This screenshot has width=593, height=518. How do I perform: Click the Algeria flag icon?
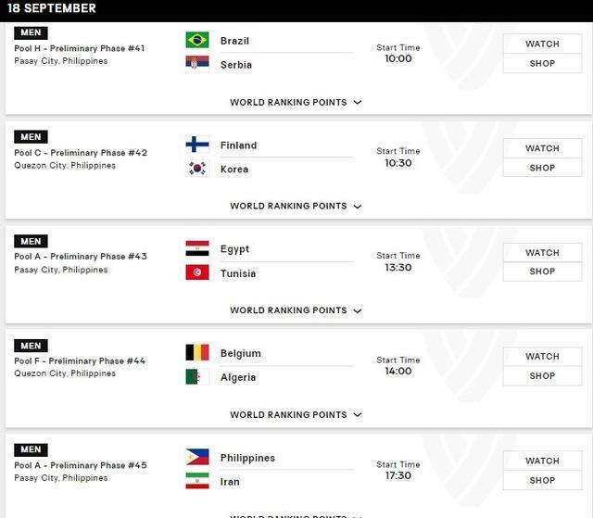click(x=196, y=377)
